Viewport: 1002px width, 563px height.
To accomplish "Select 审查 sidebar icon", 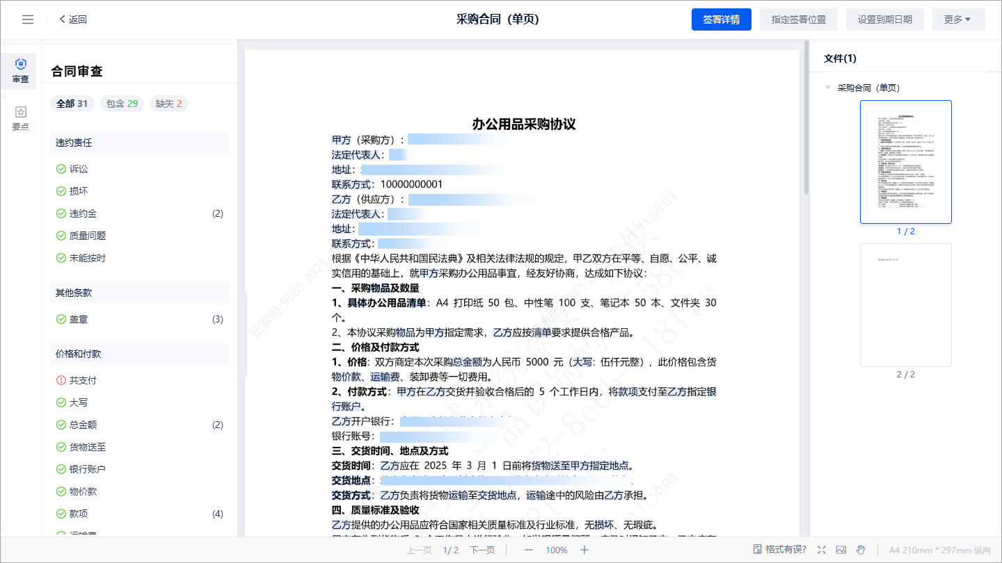I will [x=21, y=71].
